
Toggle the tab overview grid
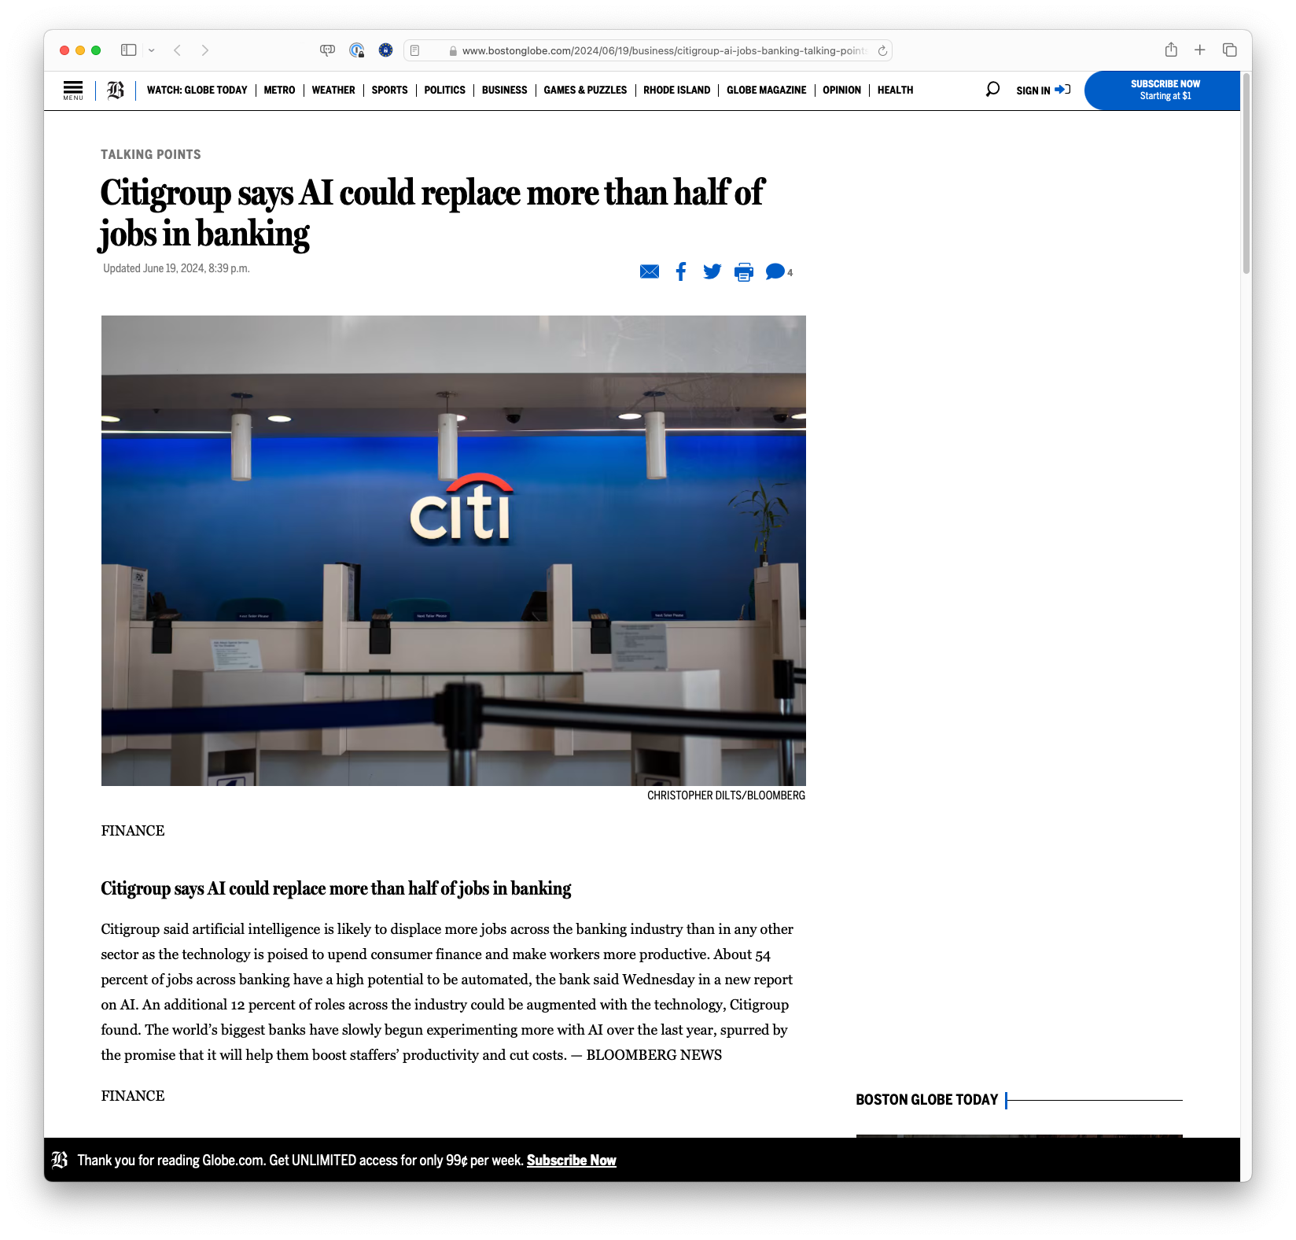click(x=1228, y=50)
